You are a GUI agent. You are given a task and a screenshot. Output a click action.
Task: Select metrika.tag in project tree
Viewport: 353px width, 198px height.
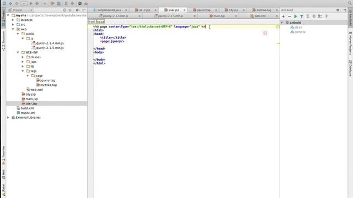coord(49,85)
